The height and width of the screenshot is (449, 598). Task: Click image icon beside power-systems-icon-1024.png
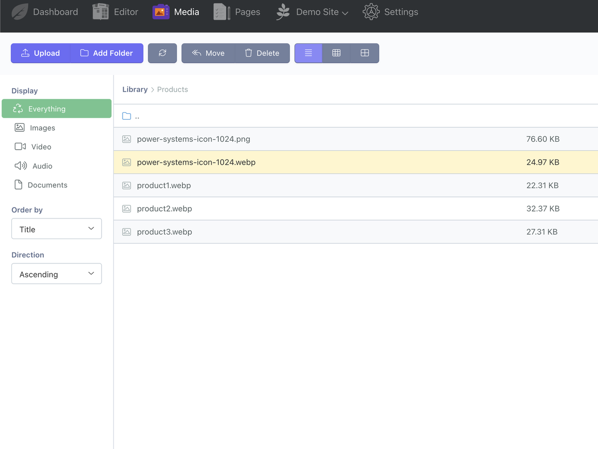click(127, 139)
